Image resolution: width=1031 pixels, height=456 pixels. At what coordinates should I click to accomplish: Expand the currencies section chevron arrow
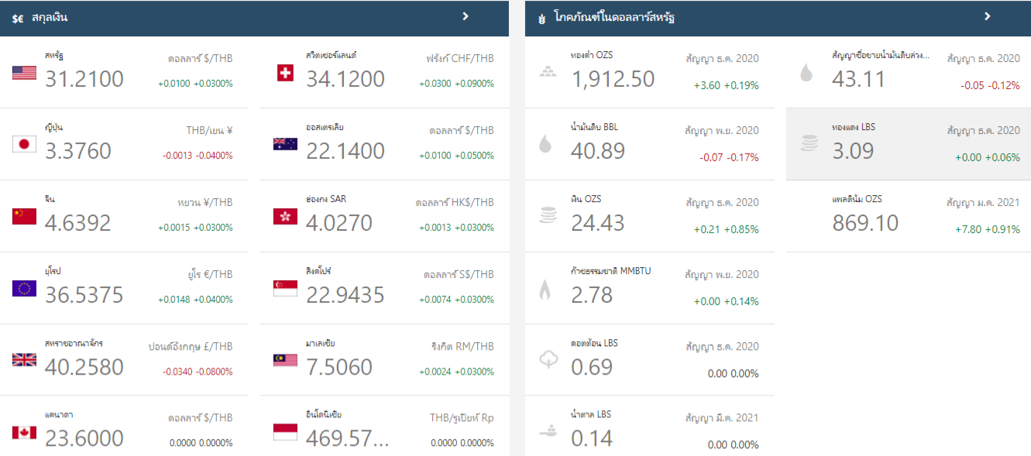pyautogui.click(x=465, y=16)
